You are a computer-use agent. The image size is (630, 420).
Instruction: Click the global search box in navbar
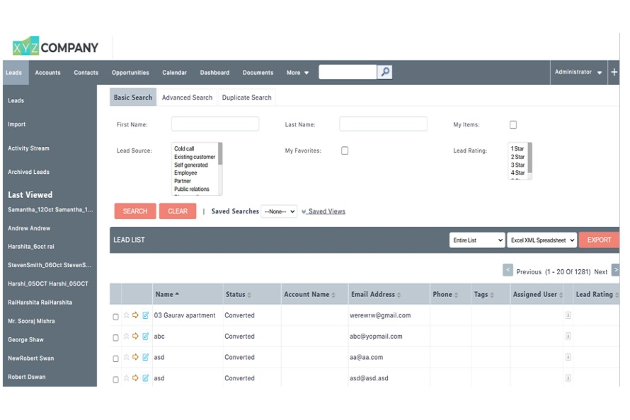coord(348,72)
